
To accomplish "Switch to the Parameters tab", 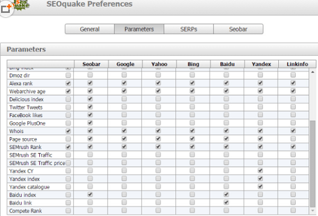I will coord(139,29).
